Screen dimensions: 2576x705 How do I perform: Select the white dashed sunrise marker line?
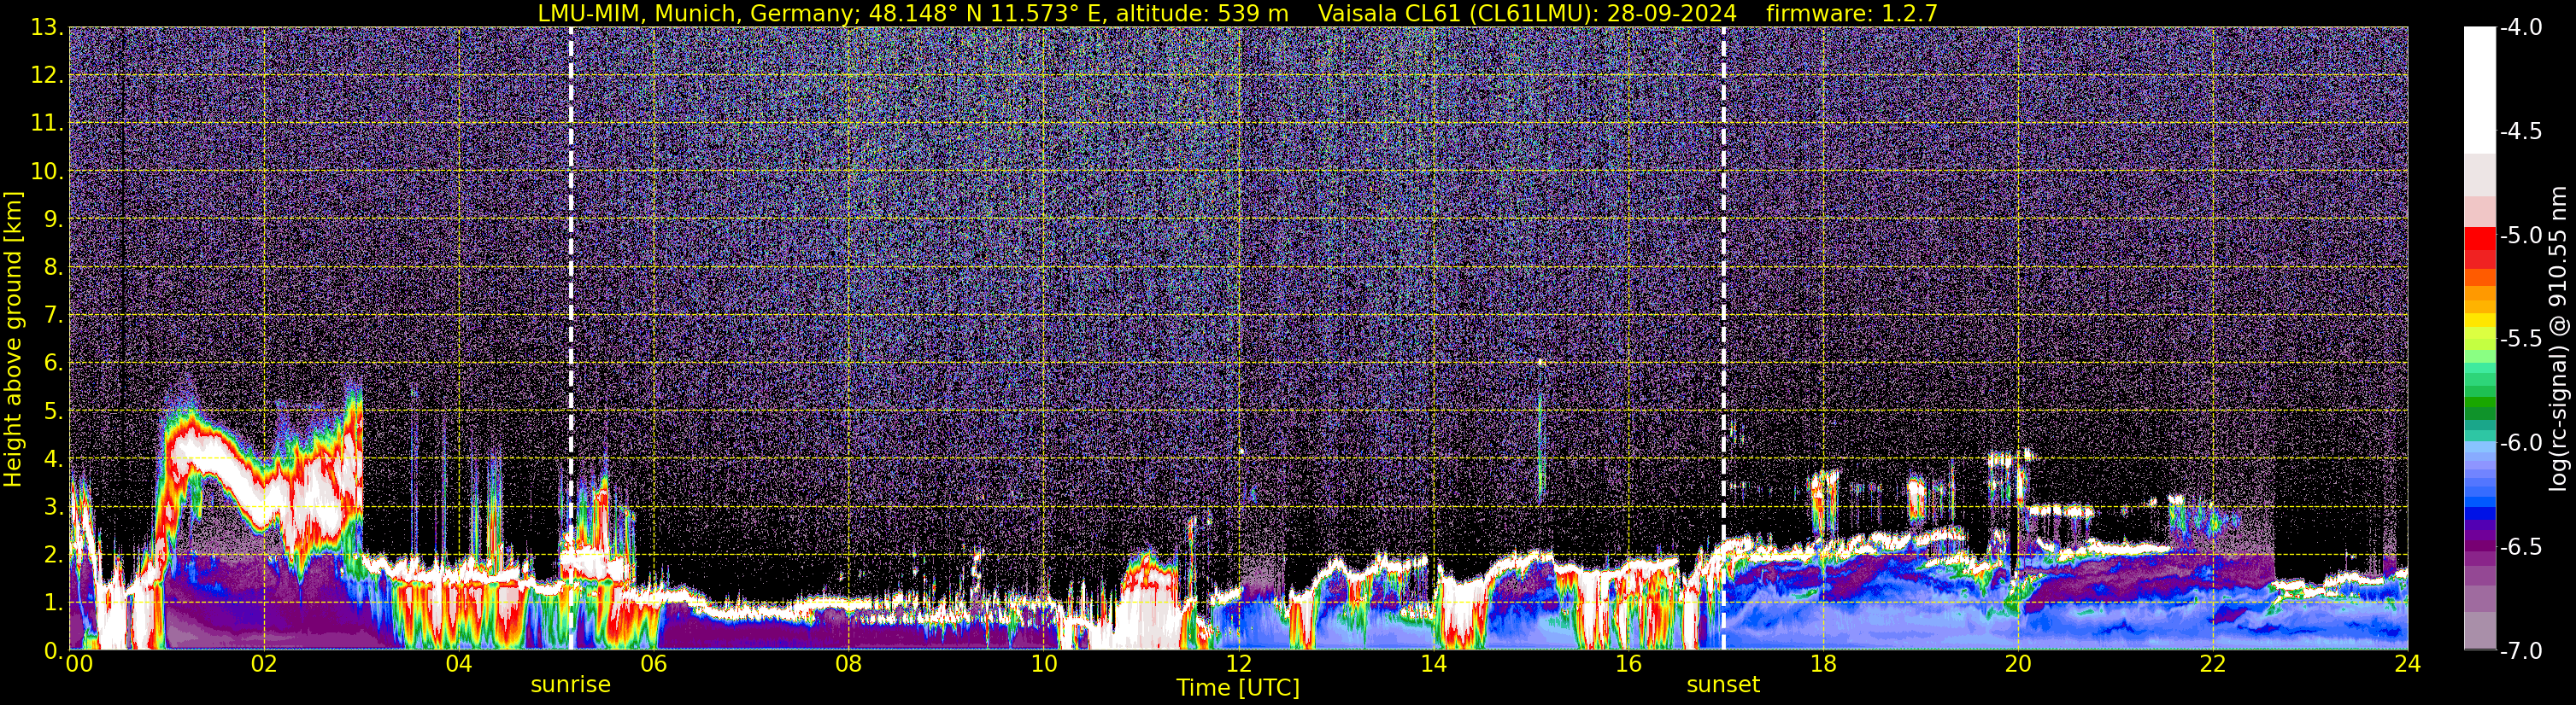click(571, 337)
